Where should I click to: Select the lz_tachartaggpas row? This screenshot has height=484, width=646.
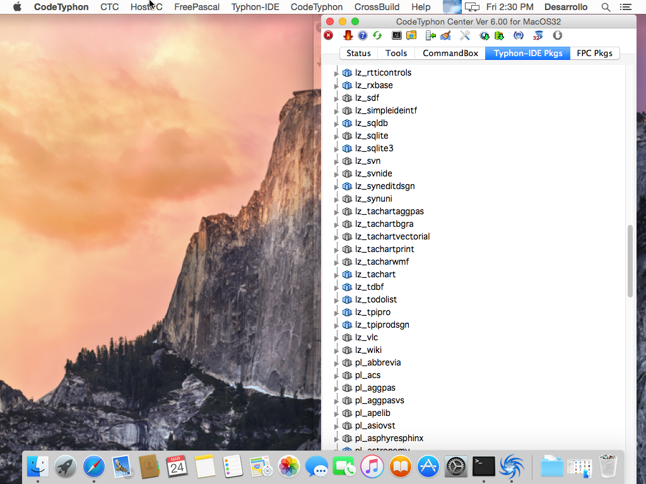[x=389, y=212]
